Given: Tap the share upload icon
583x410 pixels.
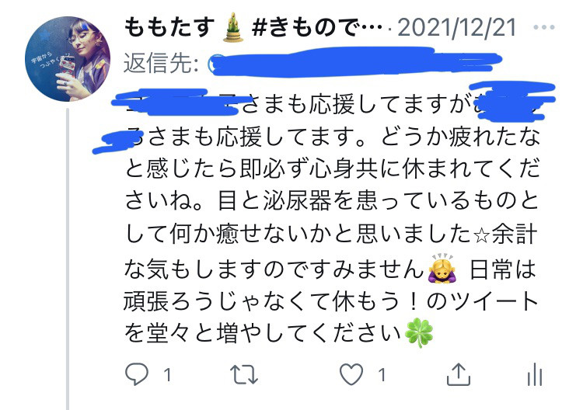Looking at the screenshot, I should point(458,374).
